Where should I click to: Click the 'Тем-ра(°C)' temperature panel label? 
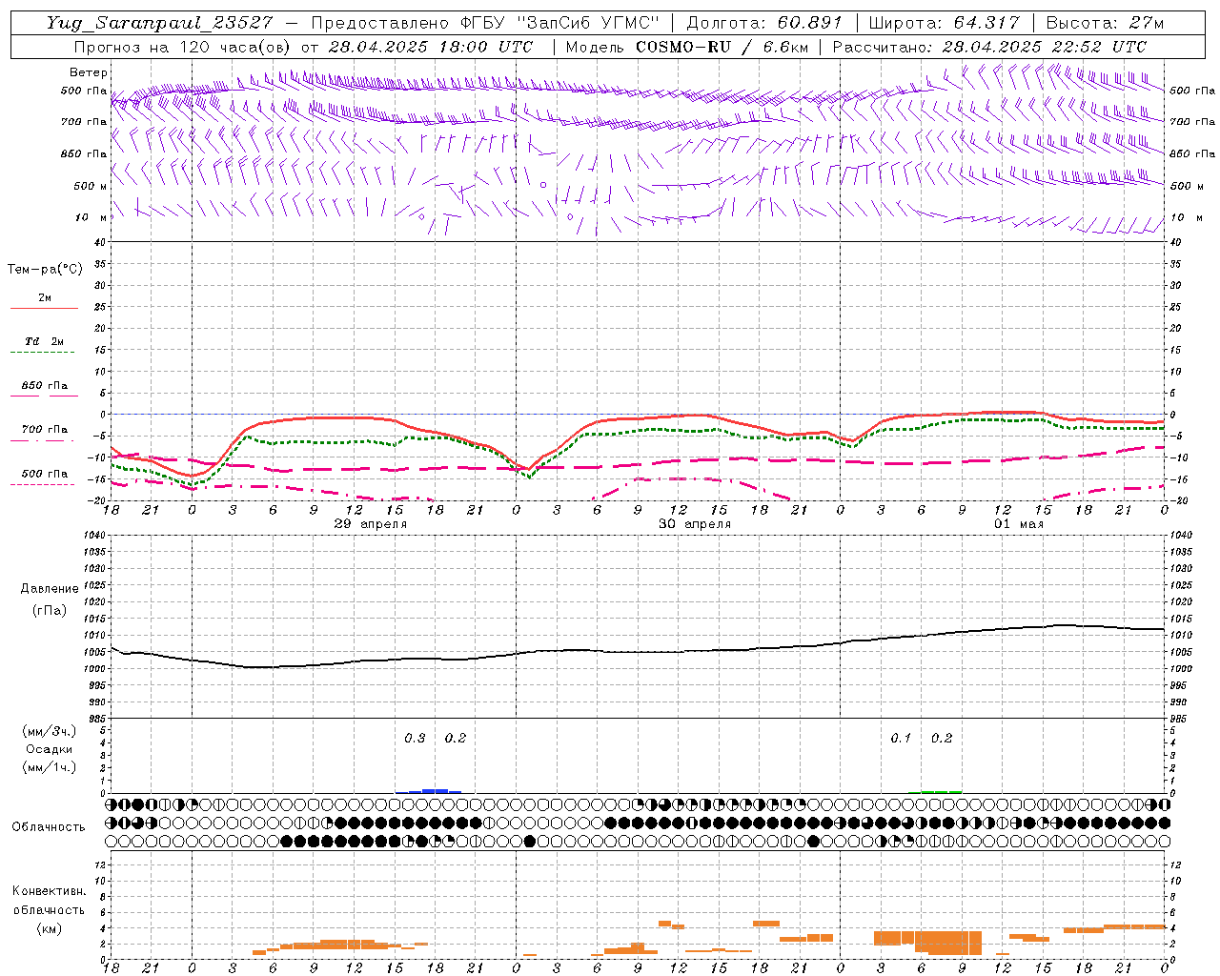45,270
